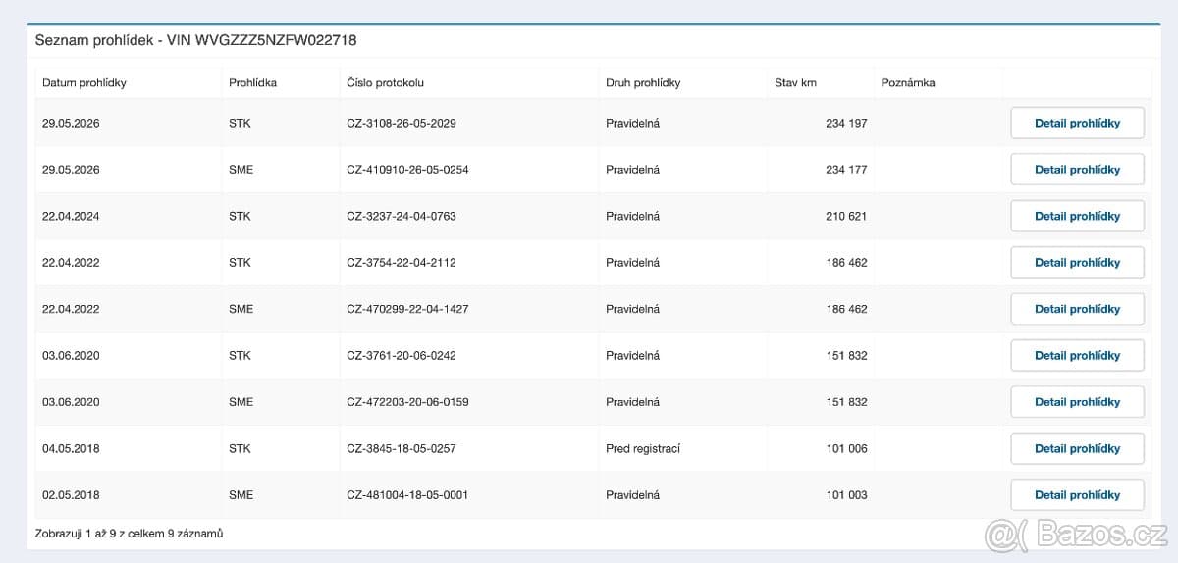Select the 234 197 mileage cell
The image size is (1178, 563).
pos(846,124)
